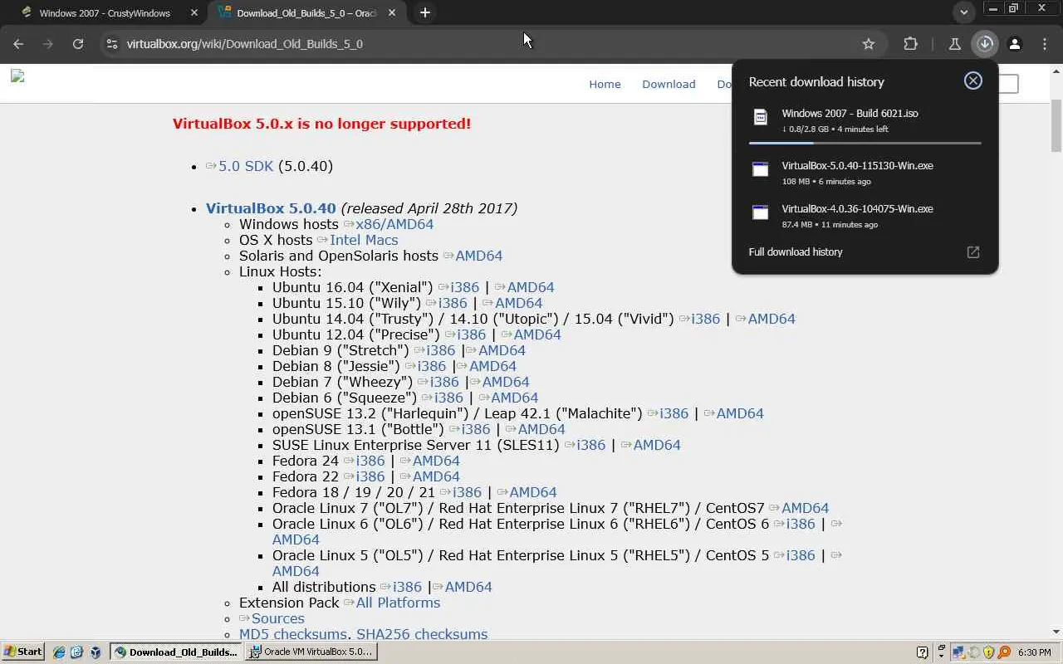Close the Recent download history popup

coord(973,81)
